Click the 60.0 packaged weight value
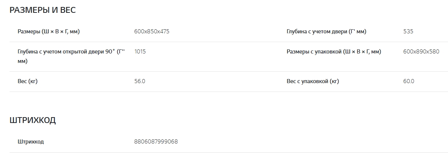The width and height of the screenshot is (448, 153). (x=409, y=81)
